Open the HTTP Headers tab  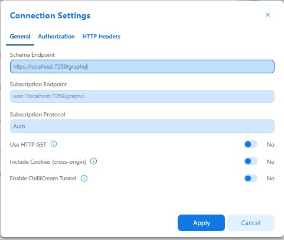(x=102, y=37)
